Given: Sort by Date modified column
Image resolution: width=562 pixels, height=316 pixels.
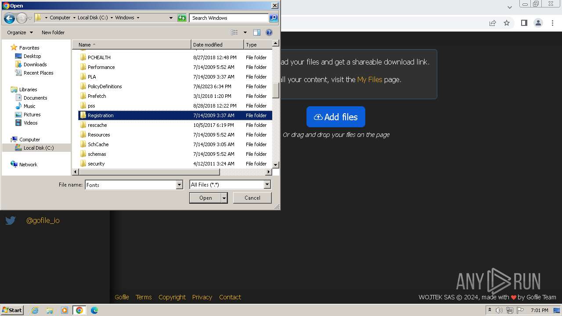Looking at the screenshot, I should coord(217,45).
